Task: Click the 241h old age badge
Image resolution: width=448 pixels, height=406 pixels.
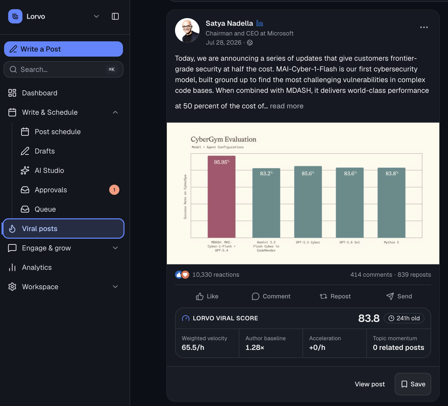Action: pos(404,318)
